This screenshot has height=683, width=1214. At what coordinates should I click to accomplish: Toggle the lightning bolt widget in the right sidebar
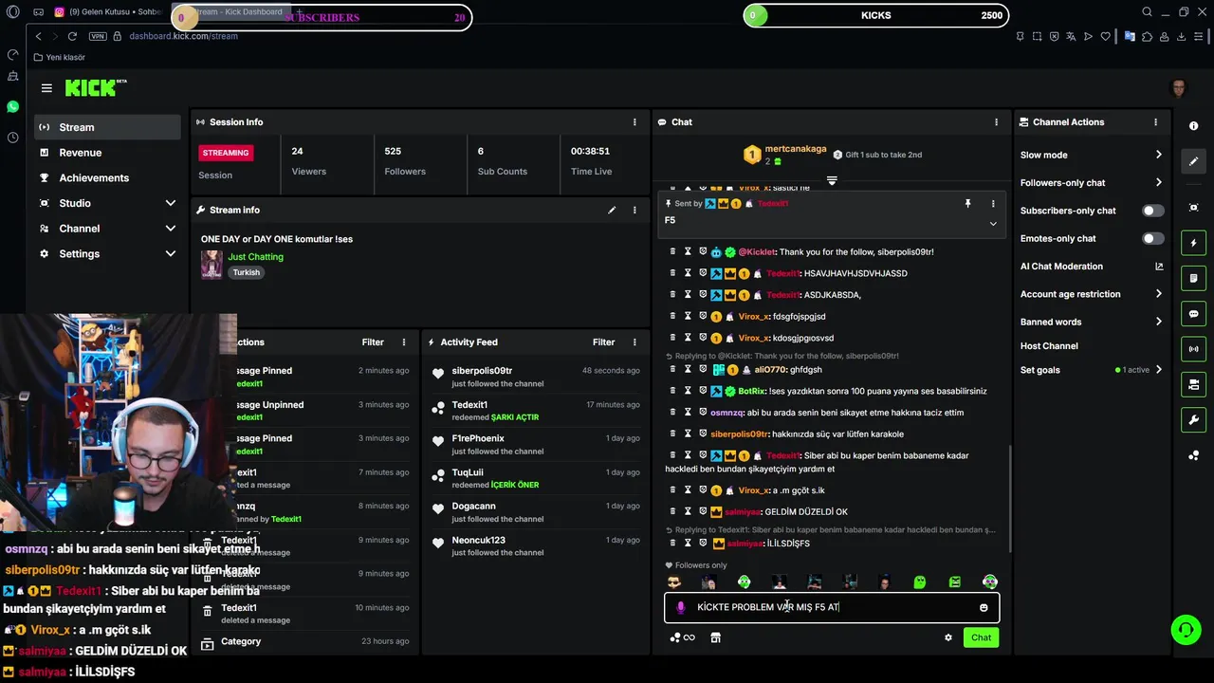point(1193,243)
